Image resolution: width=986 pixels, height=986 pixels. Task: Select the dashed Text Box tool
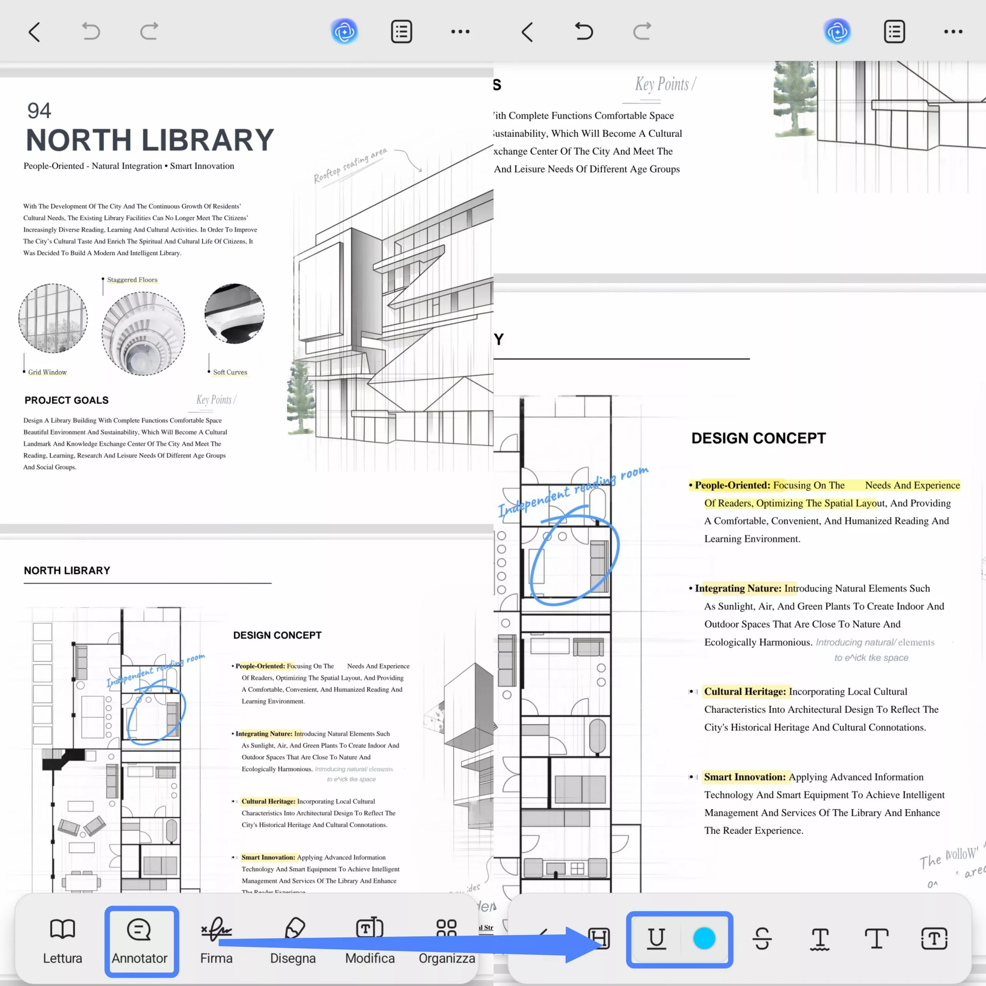coord(934,939)
